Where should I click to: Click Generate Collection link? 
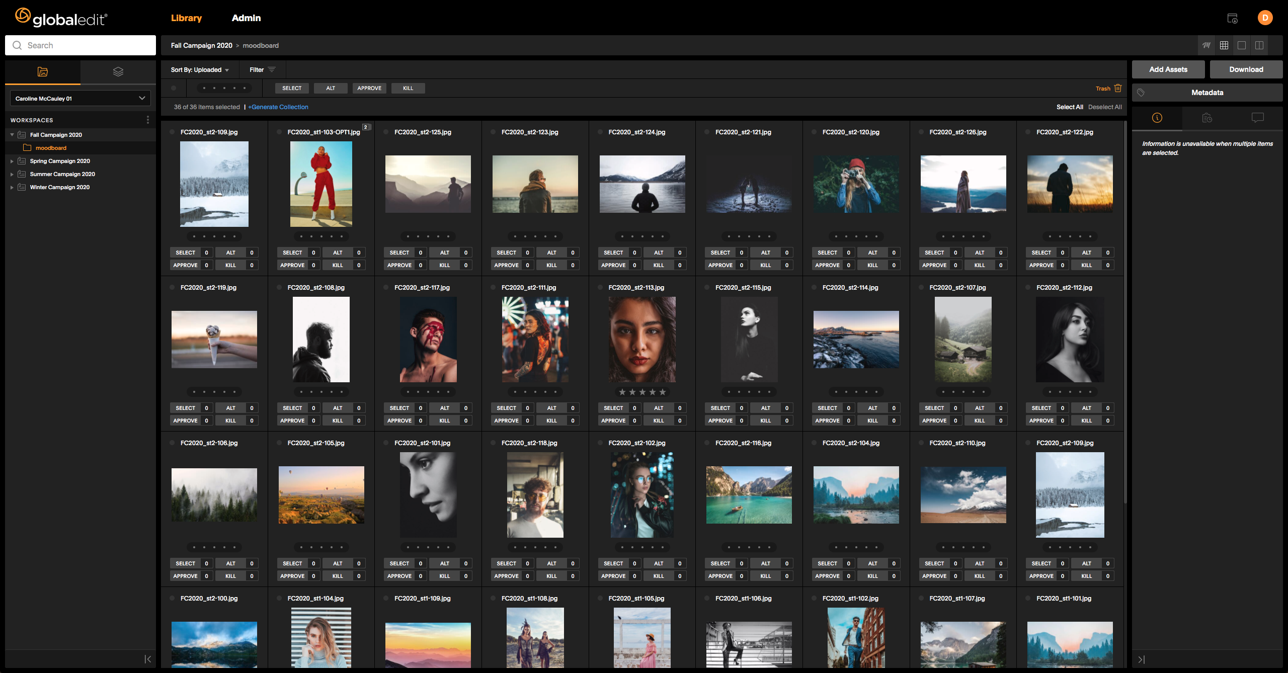(x=279, y=107)
